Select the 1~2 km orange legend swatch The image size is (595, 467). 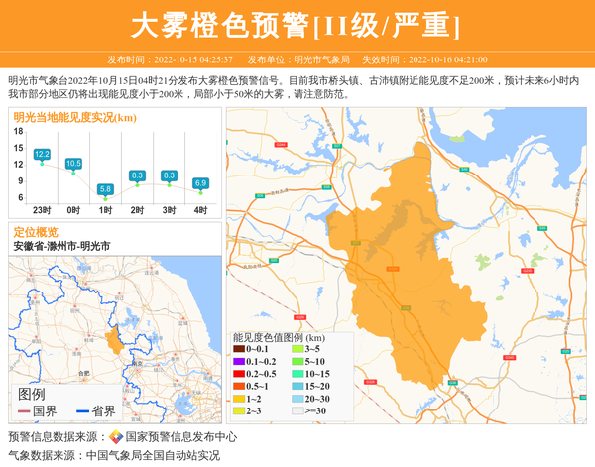coord(239,398)
